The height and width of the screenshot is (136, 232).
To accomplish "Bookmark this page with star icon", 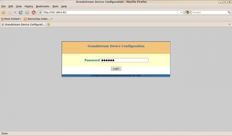I will pyautogui.click(x=178, y=12).
